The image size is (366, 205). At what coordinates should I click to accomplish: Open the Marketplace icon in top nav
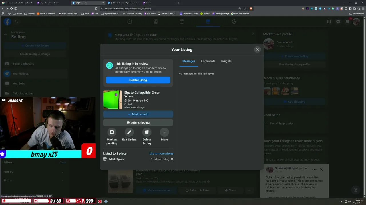tap(208, 22)
